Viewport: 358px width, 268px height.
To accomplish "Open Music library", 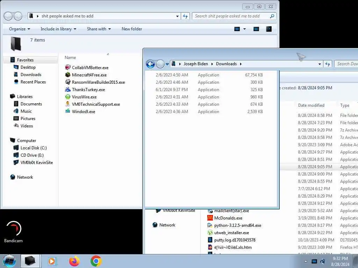I will [26, 111].
